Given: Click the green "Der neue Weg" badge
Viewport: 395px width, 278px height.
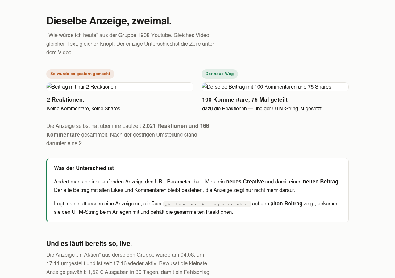Looking at the screenshot, I should pyautogui.click(x=220, y=74).
